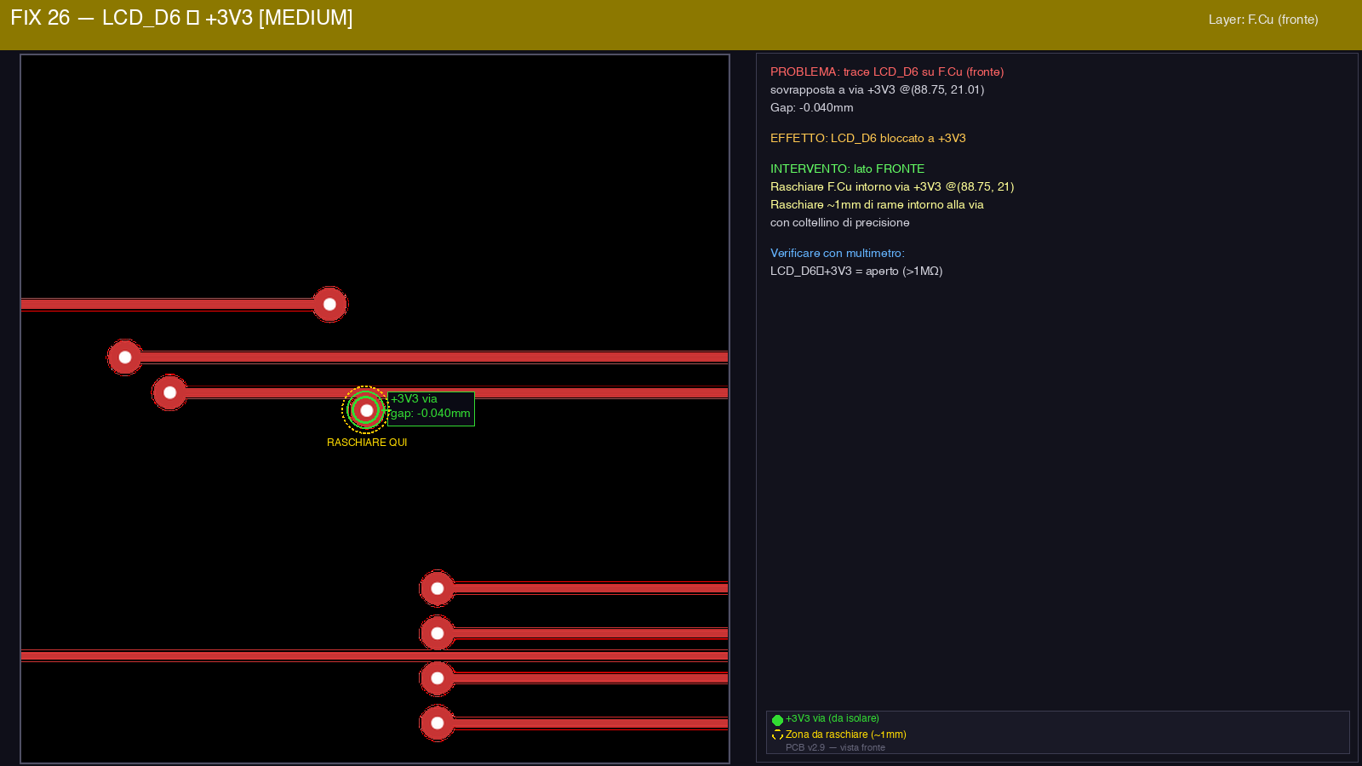The width and height of the screenshot is (1362, 766).
Task: Click yellow dashed scrape-zone legend circle
Action: click(777, 735)
